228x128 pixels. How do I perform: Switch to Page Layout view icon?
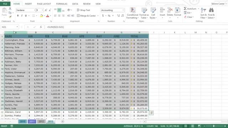point(192,126)
